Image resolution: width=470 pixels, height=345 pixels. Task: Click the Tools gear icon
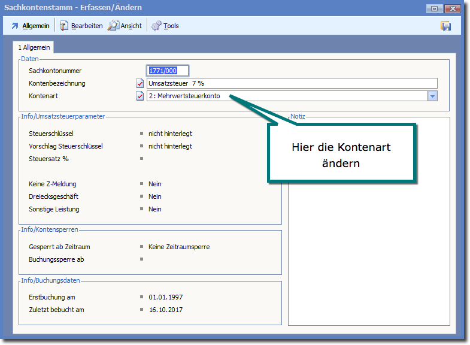(156, 26)
